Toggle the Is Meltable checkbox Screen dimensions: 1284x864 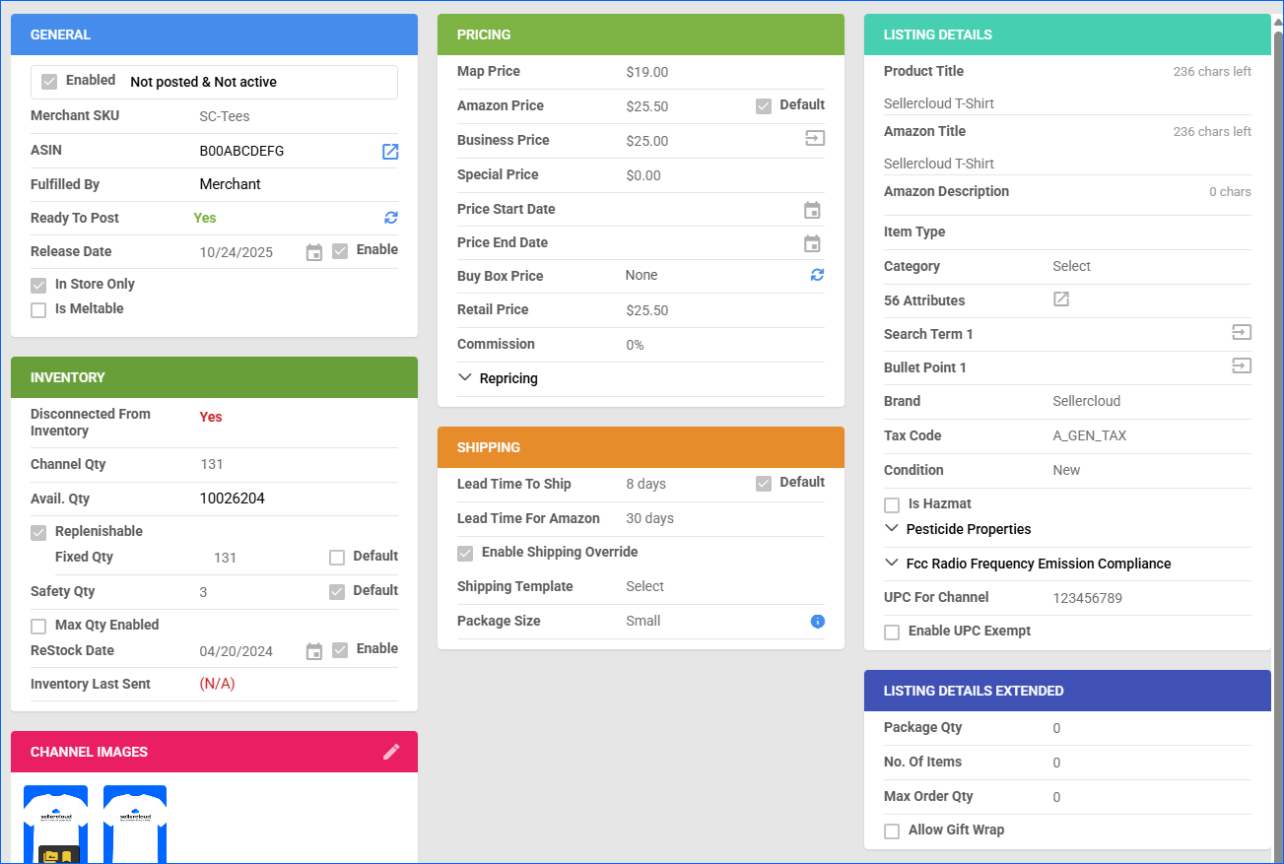(38, 310)
